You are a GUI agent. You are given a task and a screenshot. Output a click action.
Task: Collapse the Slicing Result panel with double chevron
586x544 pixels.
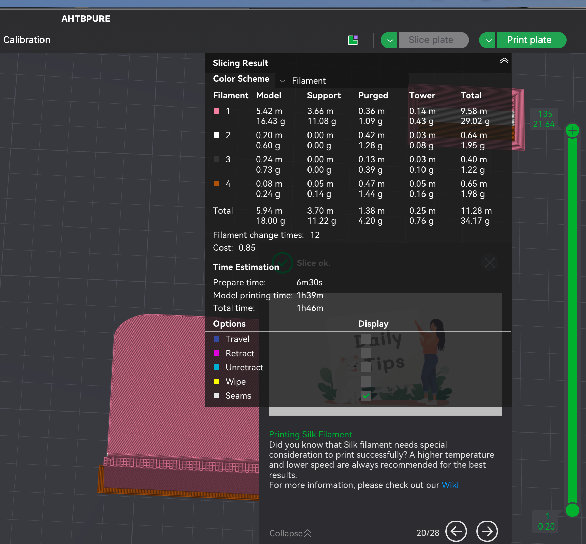tap(504, 61)
